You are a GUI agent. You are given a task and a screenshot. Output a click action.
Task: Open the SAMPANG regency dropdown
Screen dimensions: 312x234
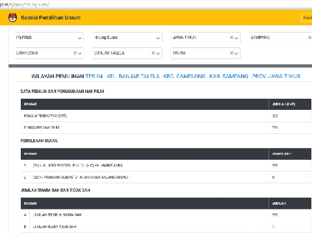[280, 38]
